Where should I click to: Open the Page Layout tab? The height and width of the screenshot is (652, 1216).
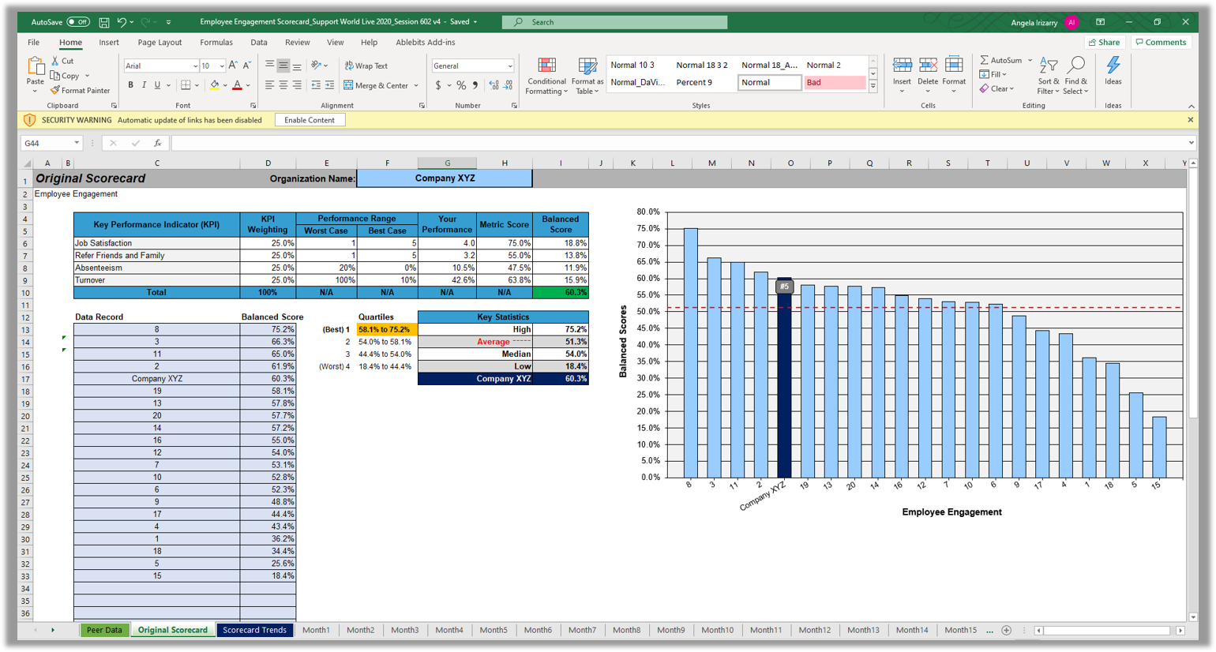click(160, 43)
